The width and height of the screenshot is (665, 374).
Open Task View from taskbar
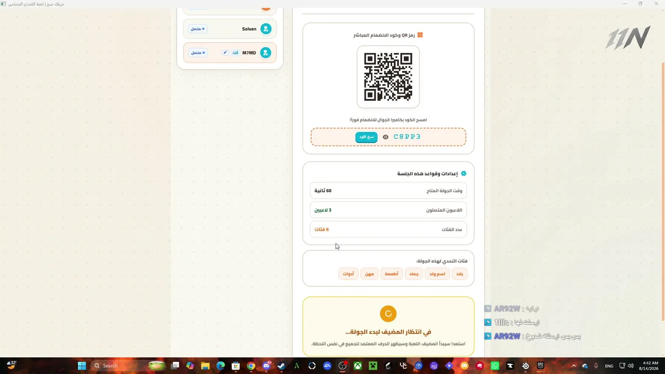click(x=175, y=366)
